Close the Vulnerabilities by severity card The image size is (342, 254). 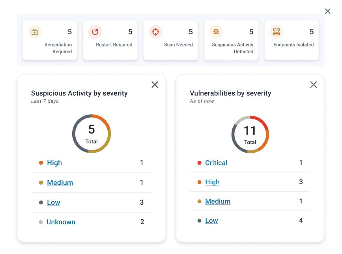[x=314, y=85]
